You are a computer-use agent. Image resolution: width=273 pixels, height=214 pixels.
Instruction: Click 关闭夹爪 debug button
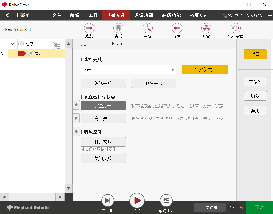103,159
